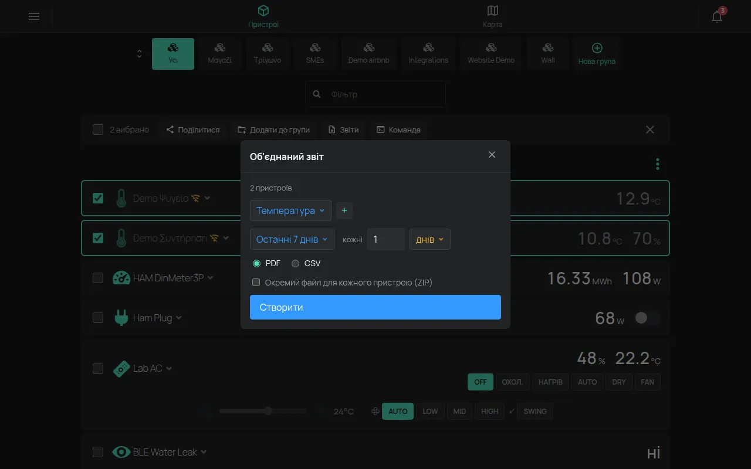Viewport: 751px width, 469px height.
Task: Click the Створити create button
Action: pyautogui.click(x=375, y=307)
